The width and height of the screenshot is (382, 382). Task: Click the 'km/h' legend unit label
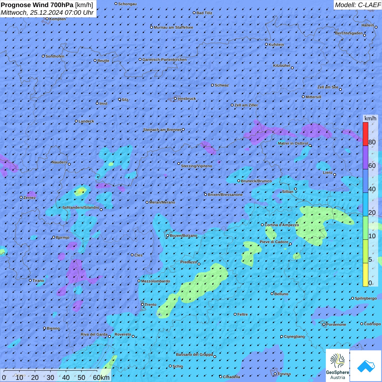click(370, 118)
